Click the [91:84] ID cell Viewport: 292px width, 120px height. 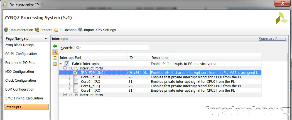(139, 72)
